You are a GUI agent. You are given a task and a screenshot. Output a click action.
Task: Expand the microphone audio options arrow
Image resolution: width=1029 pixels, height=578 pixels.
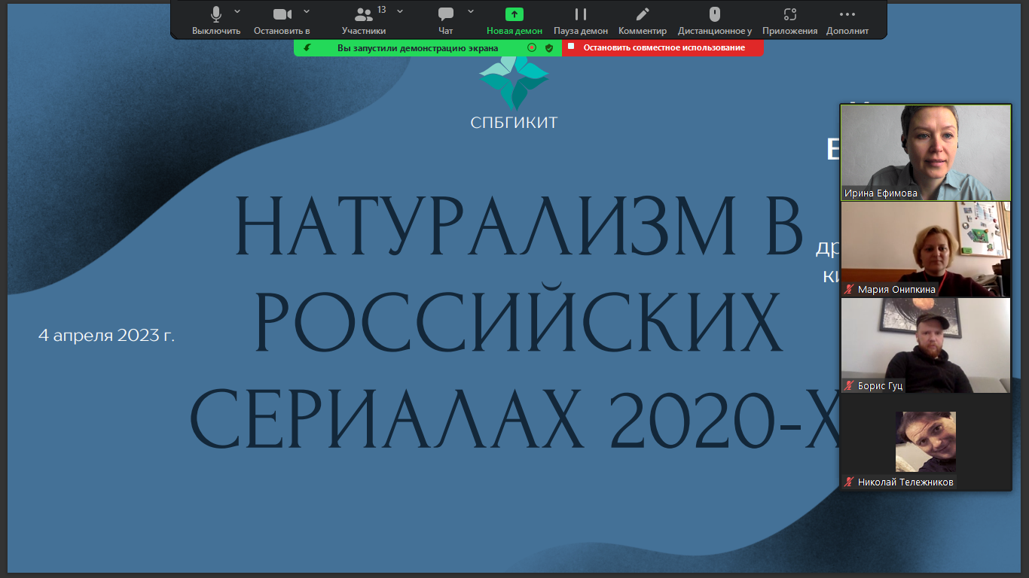[x=237, y=11]
